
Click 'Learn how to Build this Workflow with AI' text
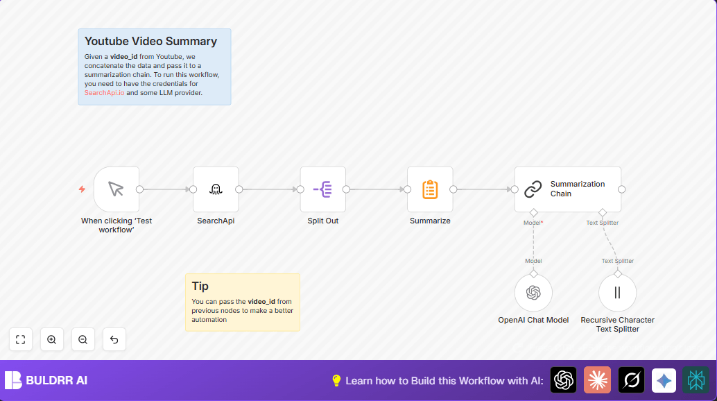(444, 381)
